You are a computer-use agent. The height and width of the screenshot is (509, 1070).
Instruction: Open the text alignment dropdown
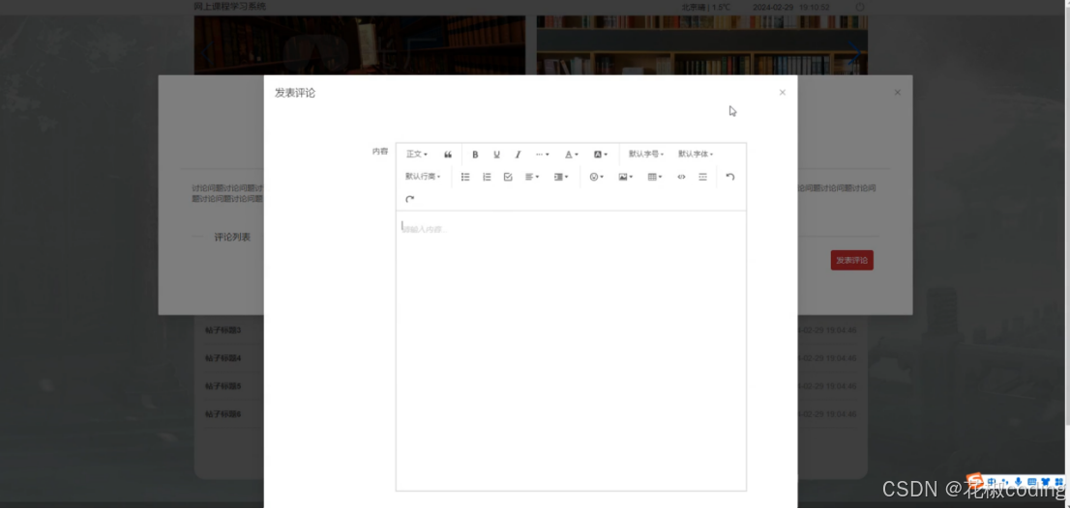click(531, 177)
